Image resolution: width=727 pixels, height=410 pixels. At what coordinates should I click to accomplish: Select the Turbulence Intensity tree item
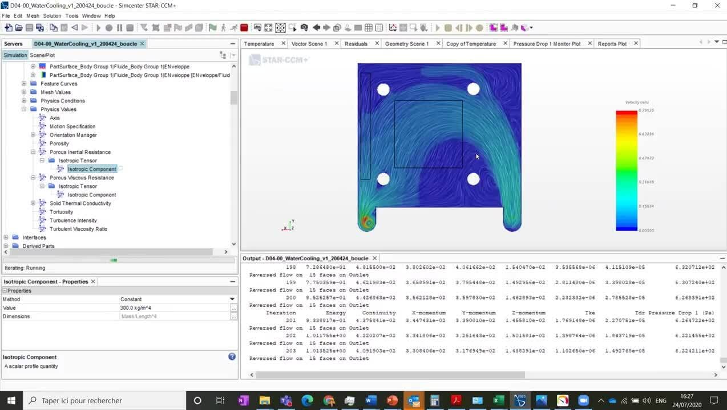pos(73,220)
